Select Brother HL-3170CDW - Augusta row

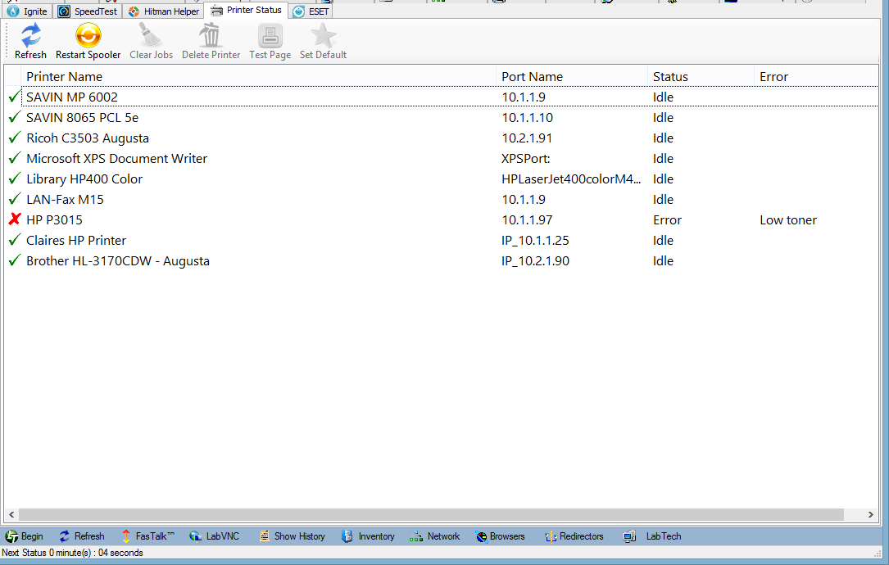pyautogui.click(x=441, y=260)
